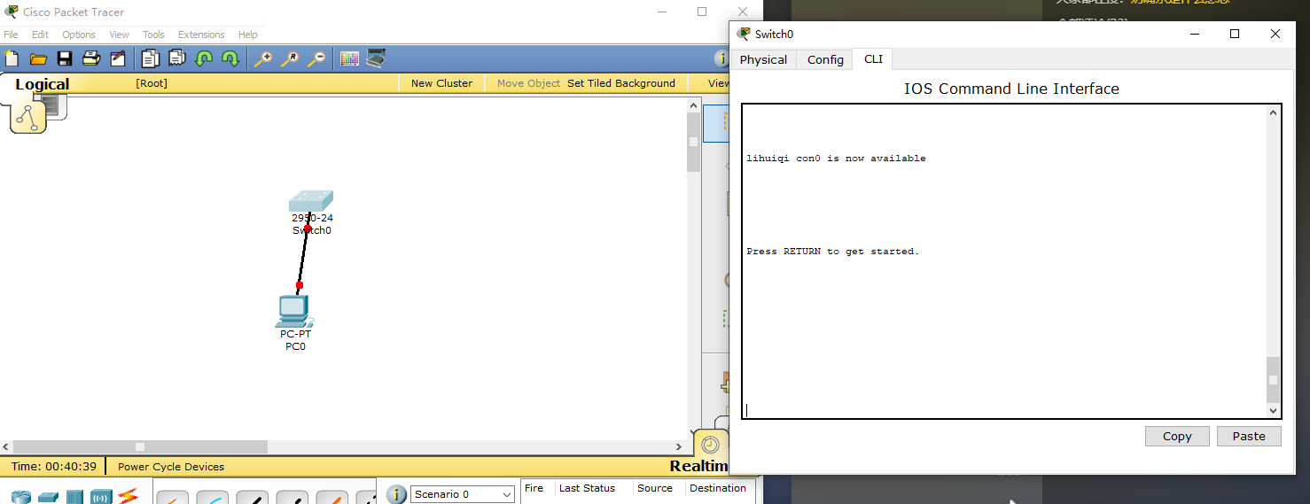Click Set Tiled Background
The height and width of the screenshot is (504, 1310).
click(x=621, y=83)
